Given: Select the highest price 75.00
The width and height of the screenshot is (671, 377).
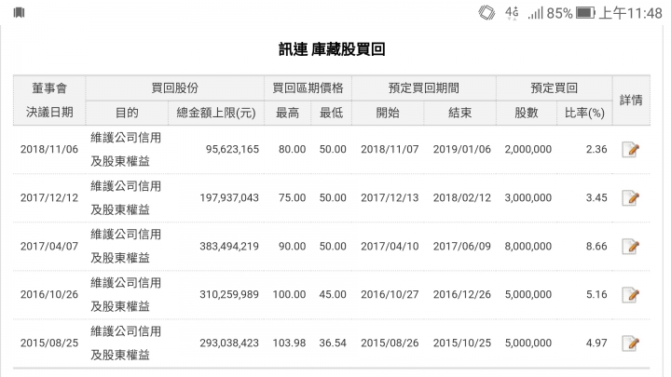Looking at the screenshot, I should click(293, 198).
